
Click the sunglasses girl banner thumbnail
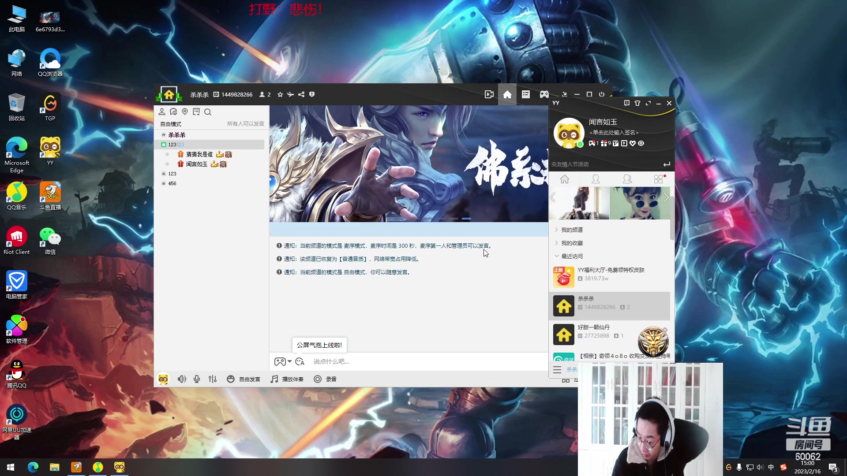click(x=640, y=203)
